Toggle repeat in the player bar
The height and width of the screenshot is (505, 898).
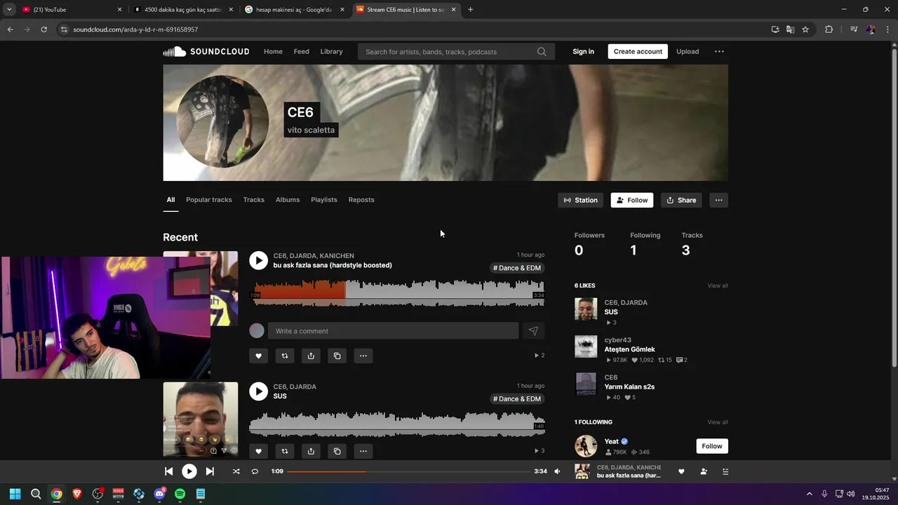click(255, 471)
